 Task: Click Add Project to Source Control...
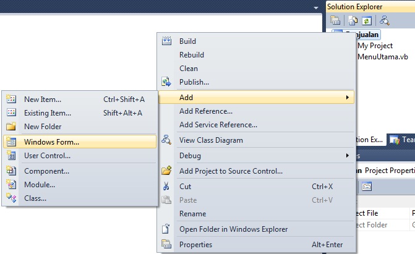[x=231, y=171]
